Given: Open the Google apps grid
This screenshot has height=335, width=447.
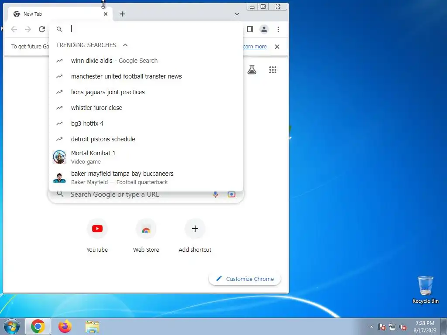Looking at the screenshot, I should pyautogui.click(x=273, y=70).
